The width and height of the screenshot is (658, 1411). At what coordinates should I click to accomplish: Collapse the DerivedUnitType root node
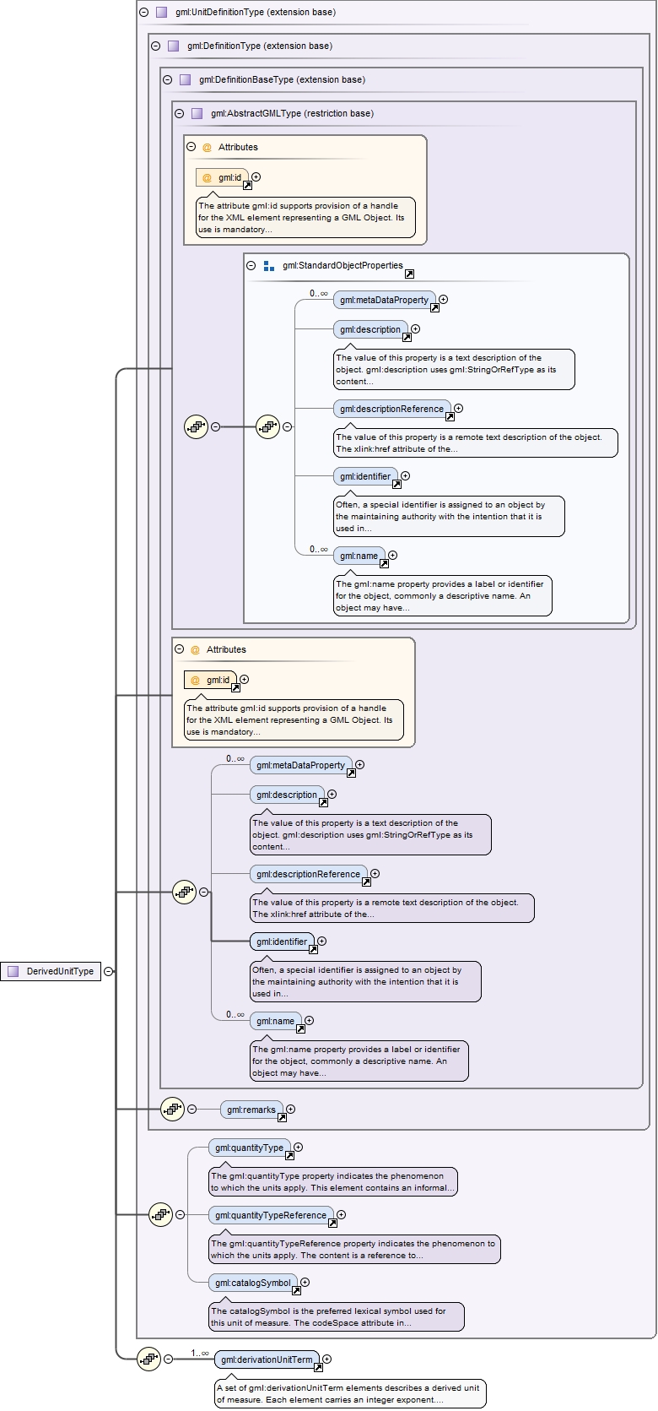[109, 971]
